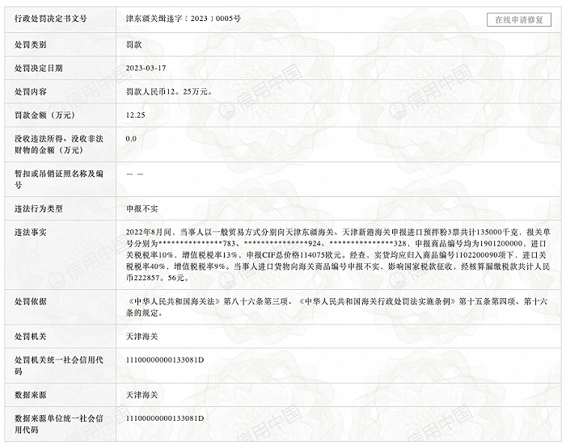Click the 数据来源 label
Image resolution: width=566 pixels, height=445 pixels.
(31, 395)
